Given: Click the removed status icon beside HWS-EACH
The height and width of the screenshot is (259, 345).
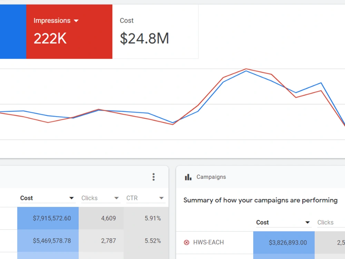Looking at the screenshot, I should point(186,242).
